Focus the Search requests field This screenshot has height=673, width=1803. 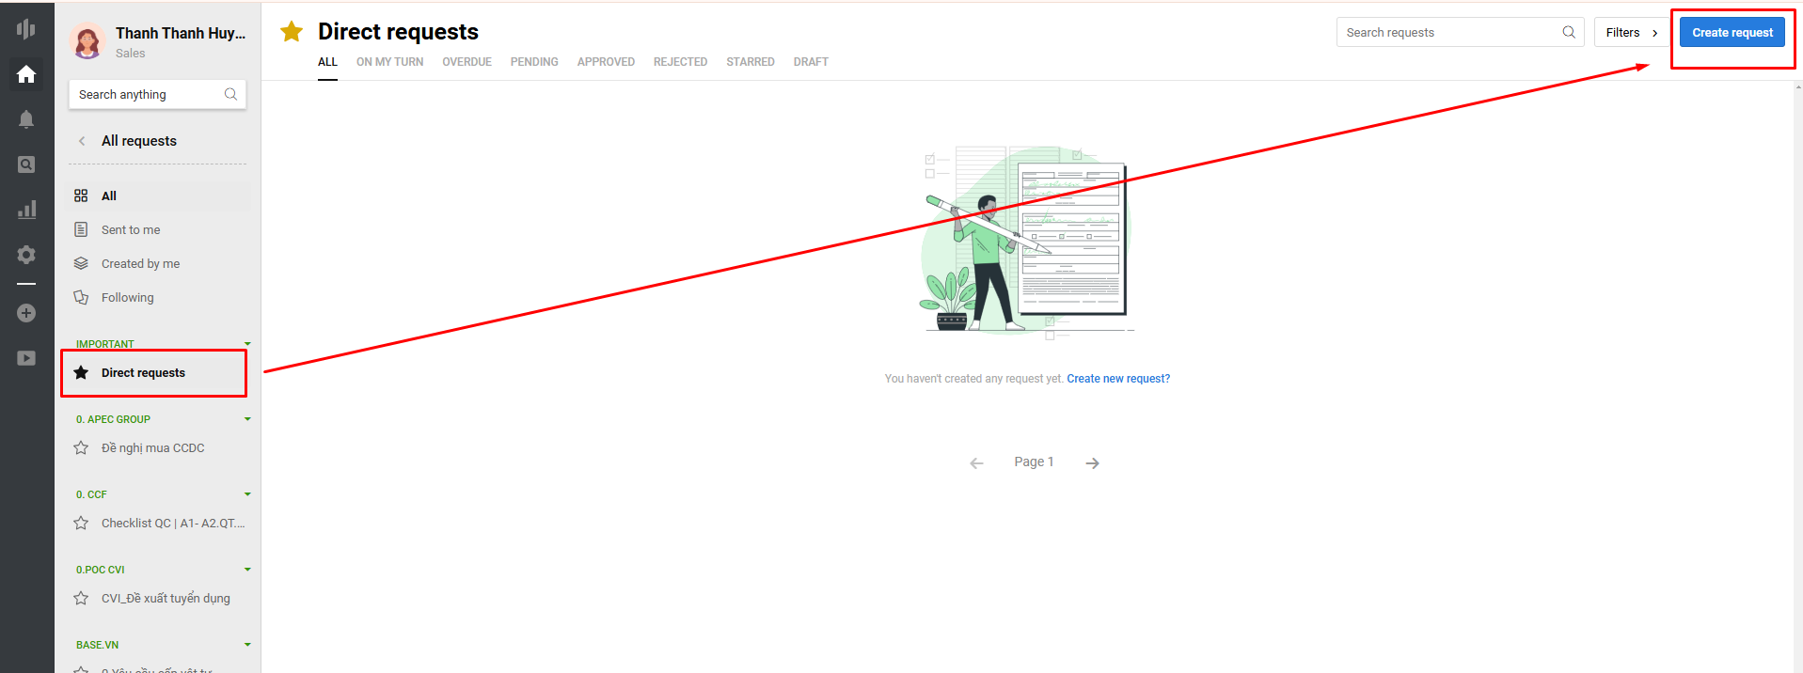(x=1460, y=32)
